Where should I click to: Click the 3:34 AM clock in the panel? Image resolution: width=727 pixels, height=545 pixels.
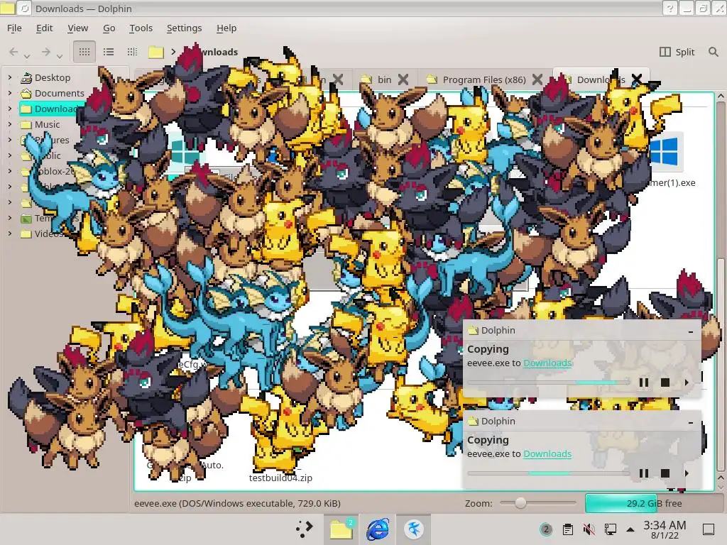pyautogui.click(x=665, y=524)
